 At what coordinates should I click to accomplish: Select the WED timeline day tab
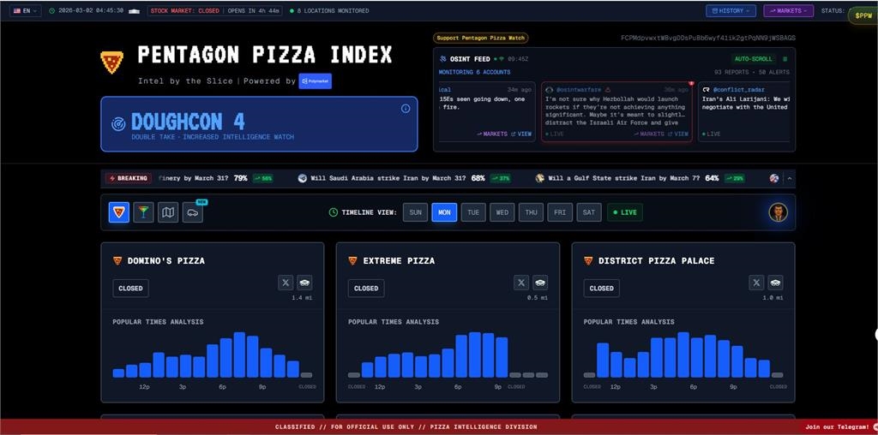502,212
